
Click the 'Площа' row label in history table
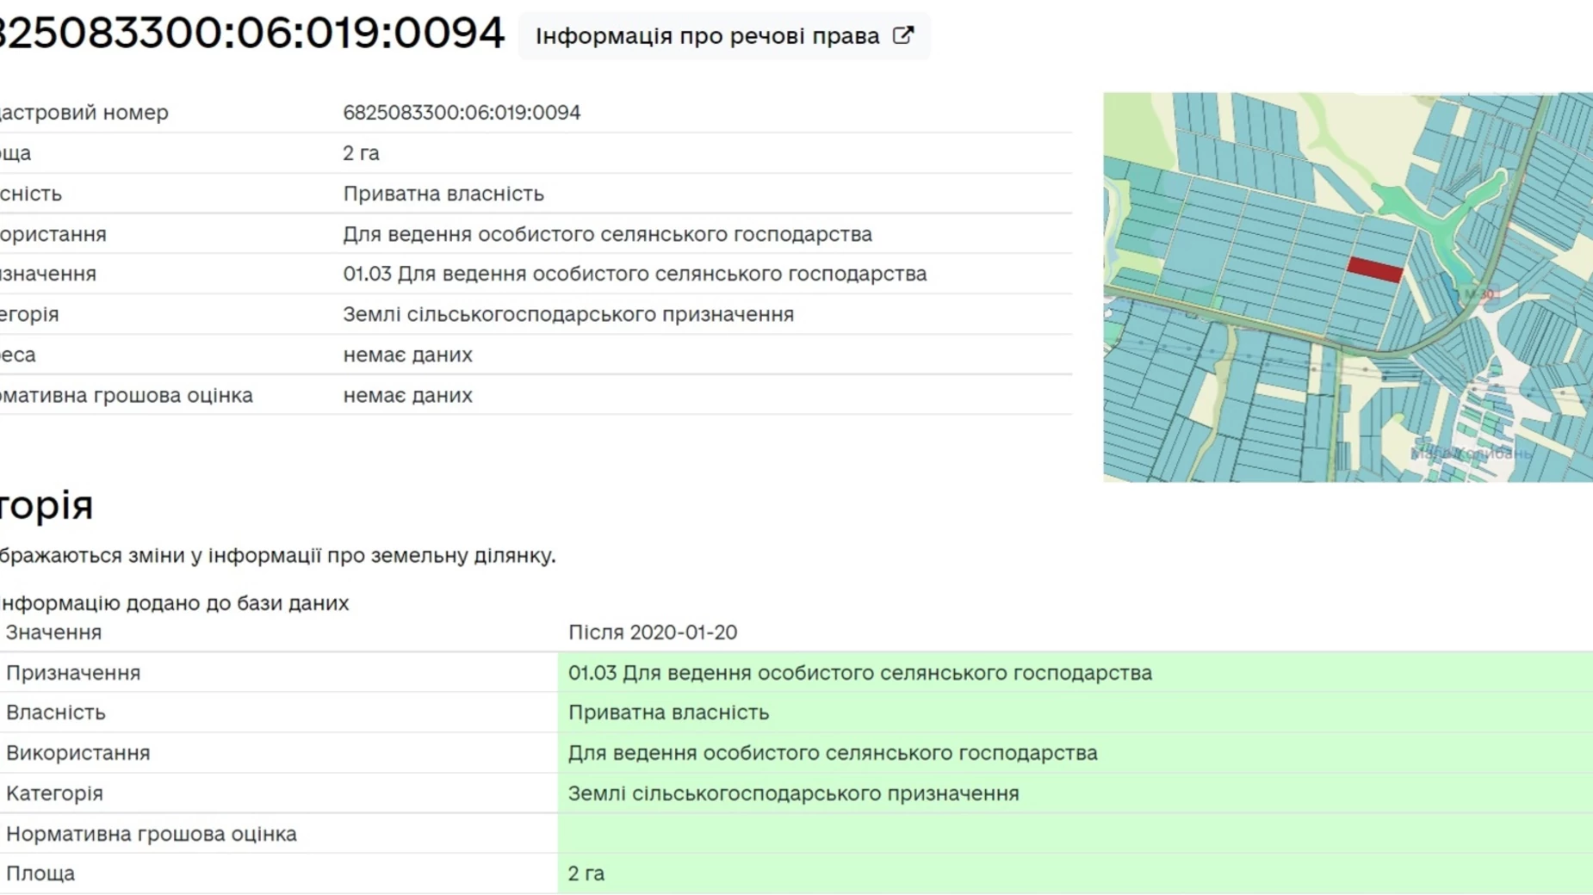[x=40, y=873]
